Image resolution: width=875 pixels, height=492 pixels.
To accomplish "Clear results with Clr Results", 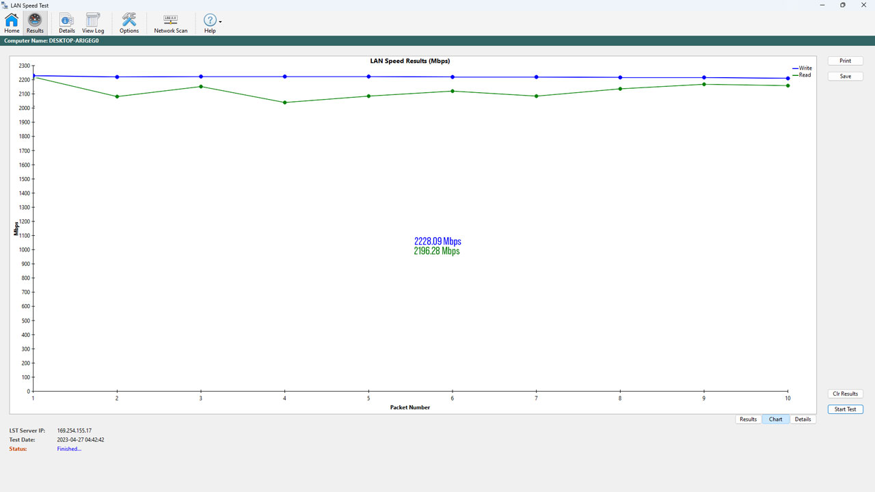I will pos(846,394).
